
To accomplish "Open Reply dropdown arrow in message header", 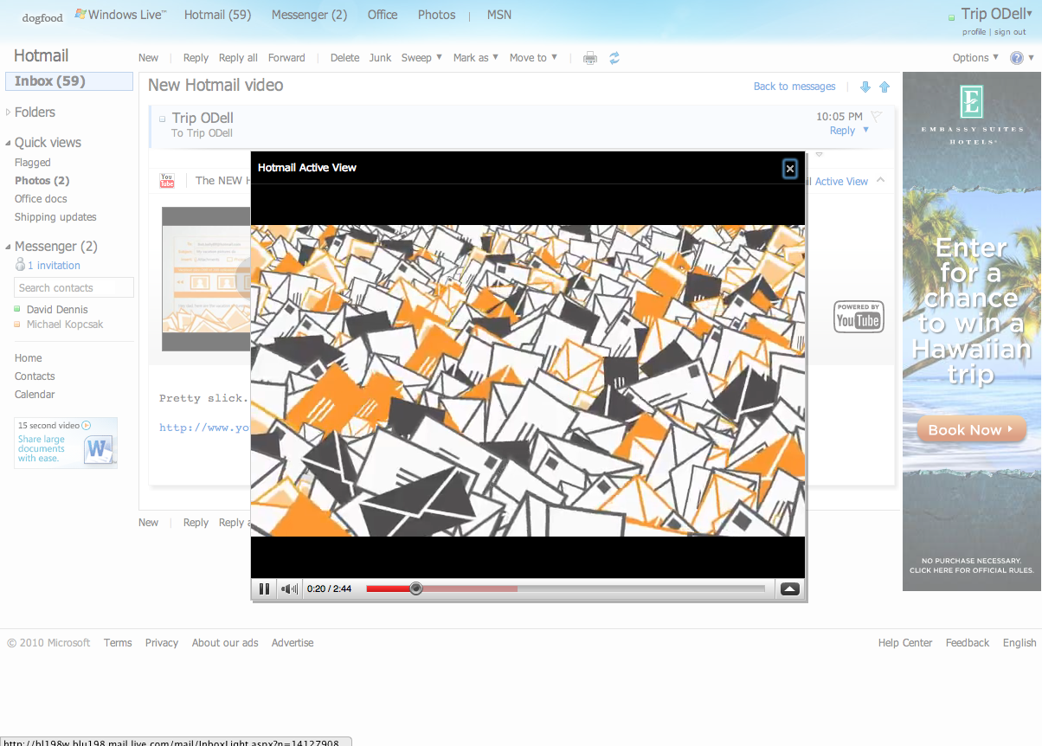I will (x=866, y=131).
